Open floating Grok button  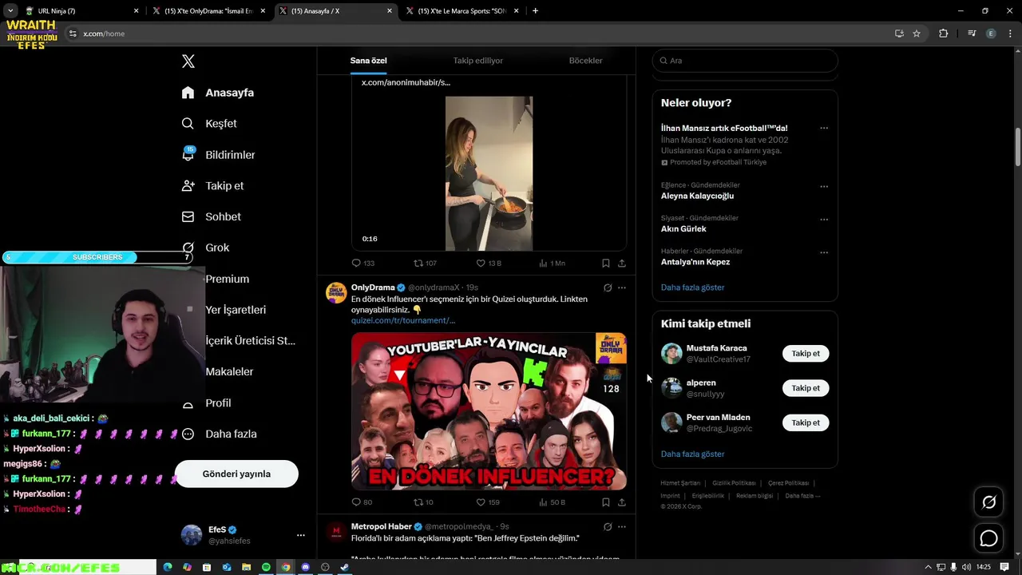[988, 502]
